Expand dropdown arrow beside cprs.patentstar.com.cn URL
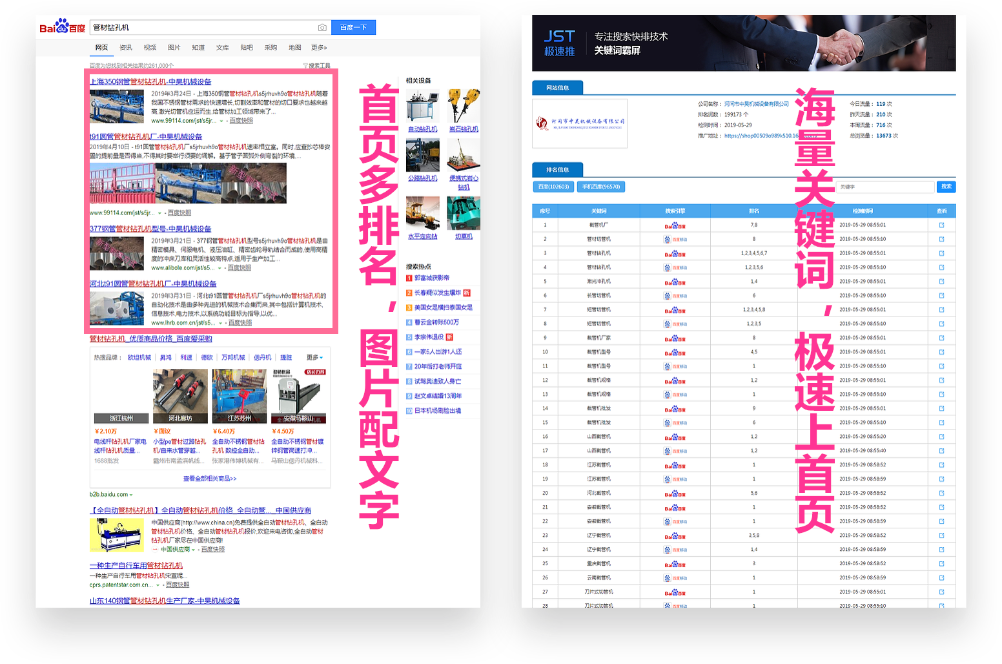Screen dimensions: 1002x664 click(158, 585)
